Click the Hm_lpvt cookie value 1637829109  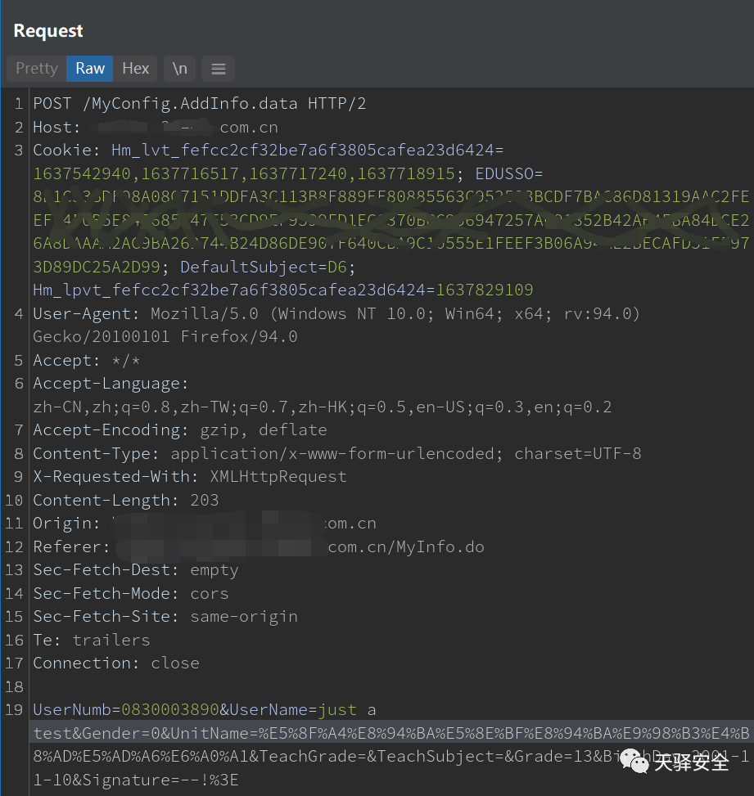coord(485,290)
